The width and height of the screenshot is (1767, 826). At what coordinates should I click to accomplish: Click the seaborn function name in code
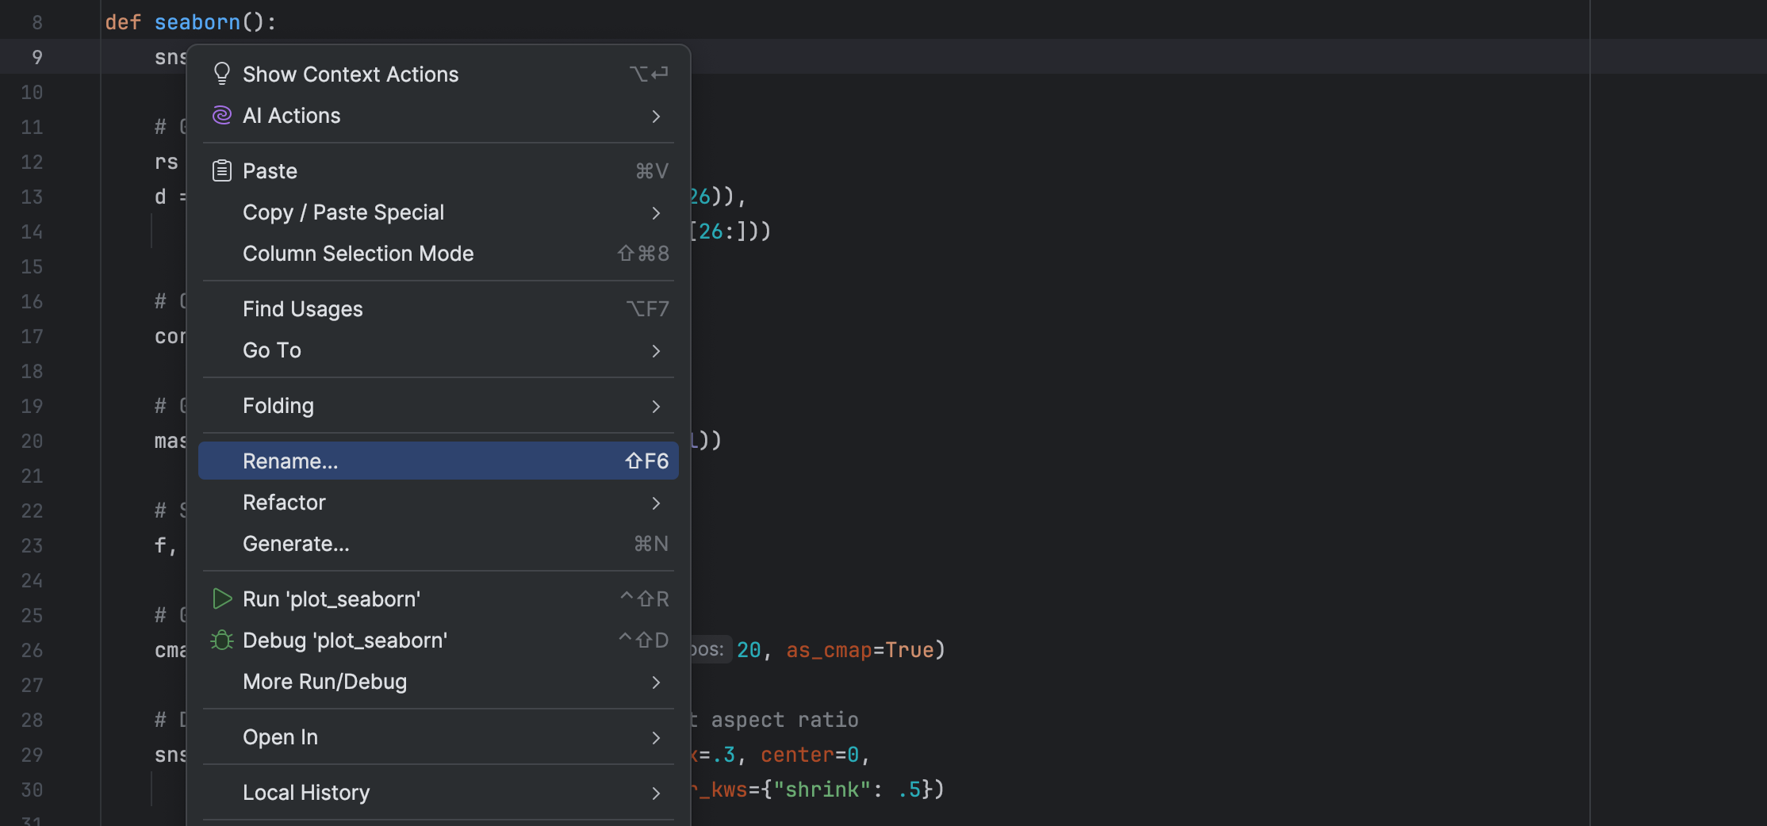pyautogui.click(x=197, y=22)
